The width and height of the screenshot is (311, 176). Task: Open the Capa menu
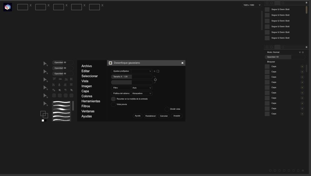pos(85,91)
